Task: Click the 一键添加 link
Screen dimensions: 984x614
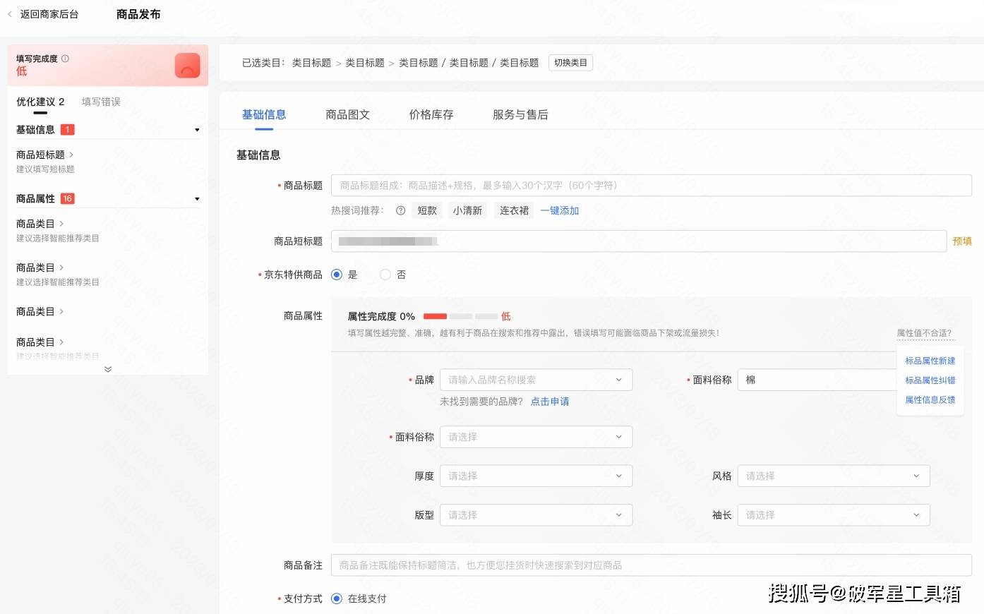Action: [560, 210]
